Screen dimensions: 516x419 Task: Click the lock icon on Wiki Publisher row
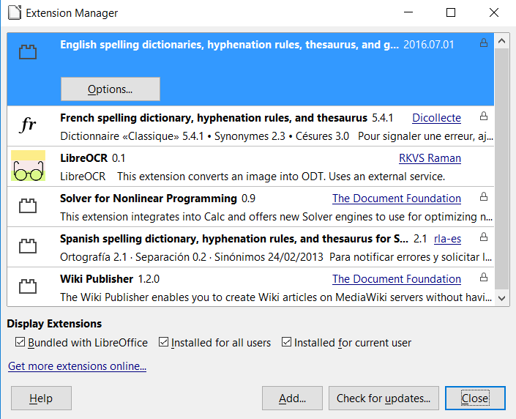pos(483,277)
